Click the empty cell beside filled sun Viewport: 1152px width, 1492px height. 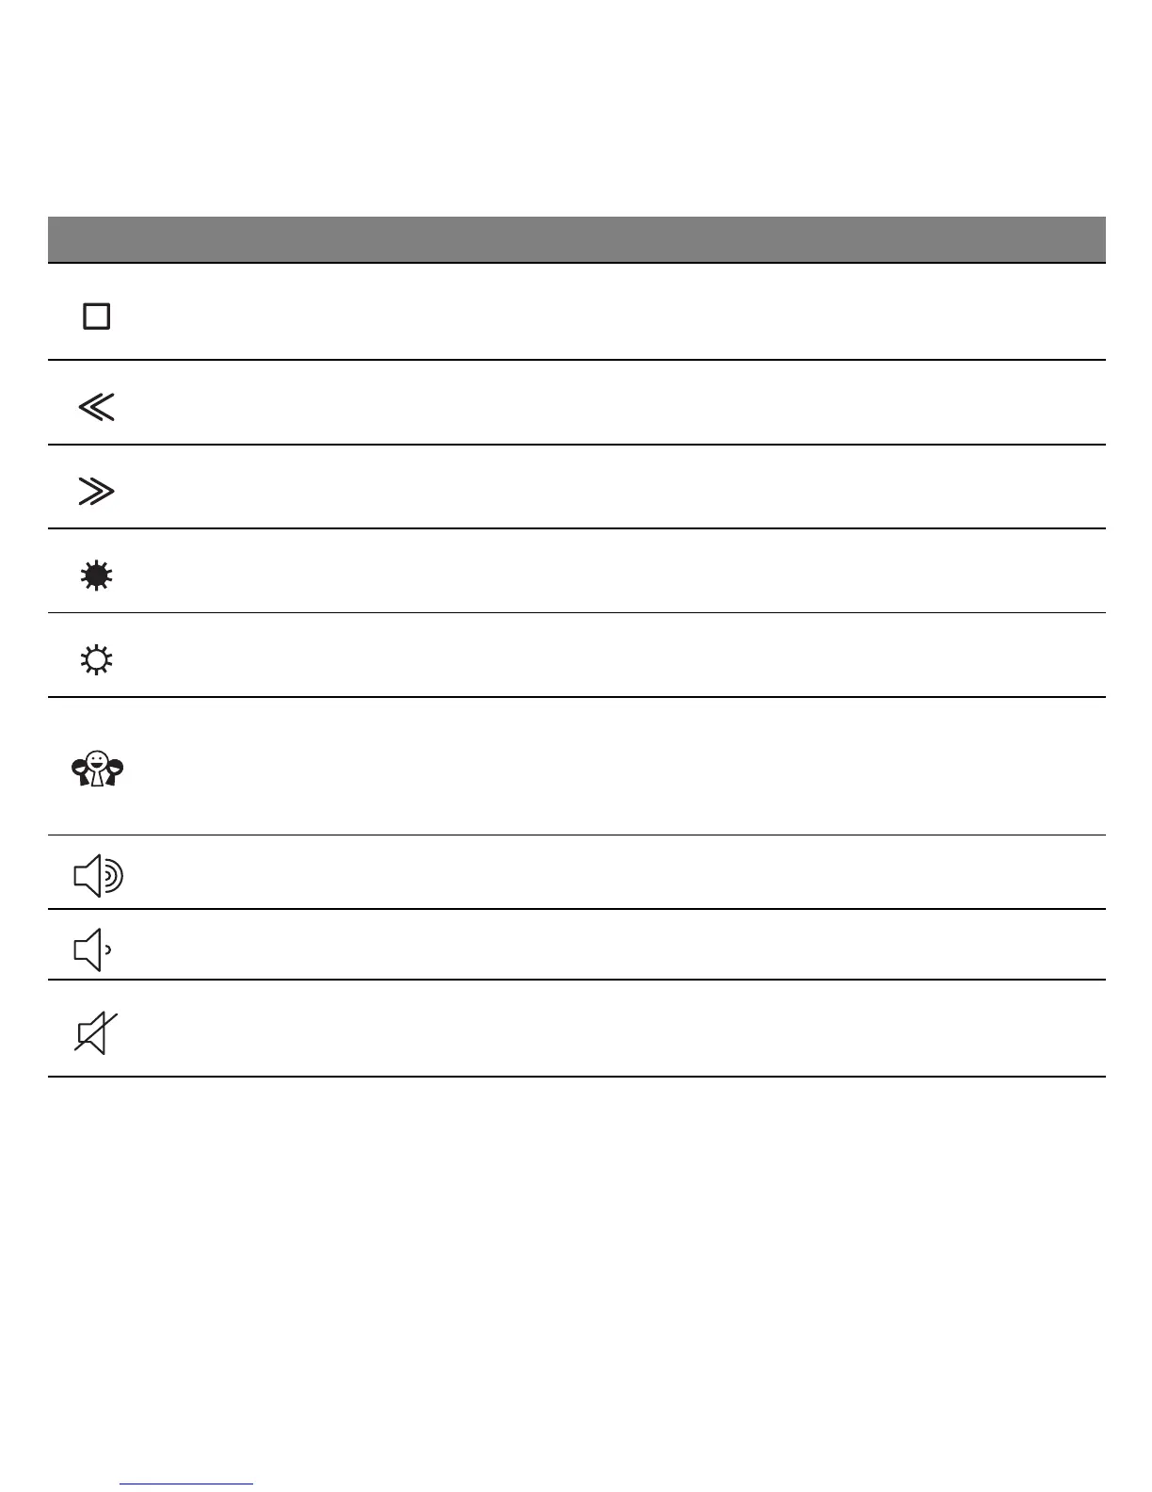click(x=625, y=571)
